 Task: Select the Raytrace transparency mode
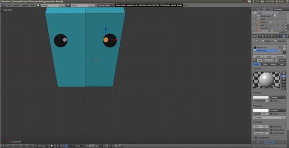coord(280,142)
